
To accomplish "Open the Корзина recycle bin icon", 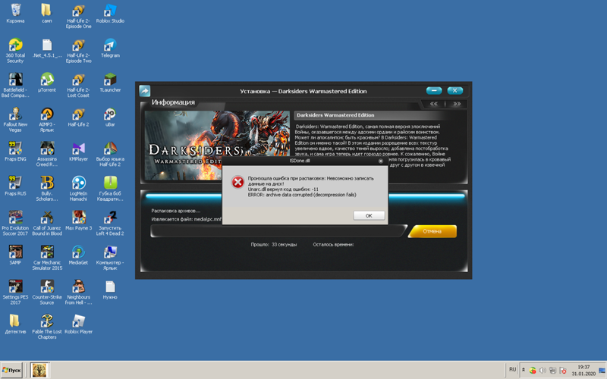I will 15,13.
